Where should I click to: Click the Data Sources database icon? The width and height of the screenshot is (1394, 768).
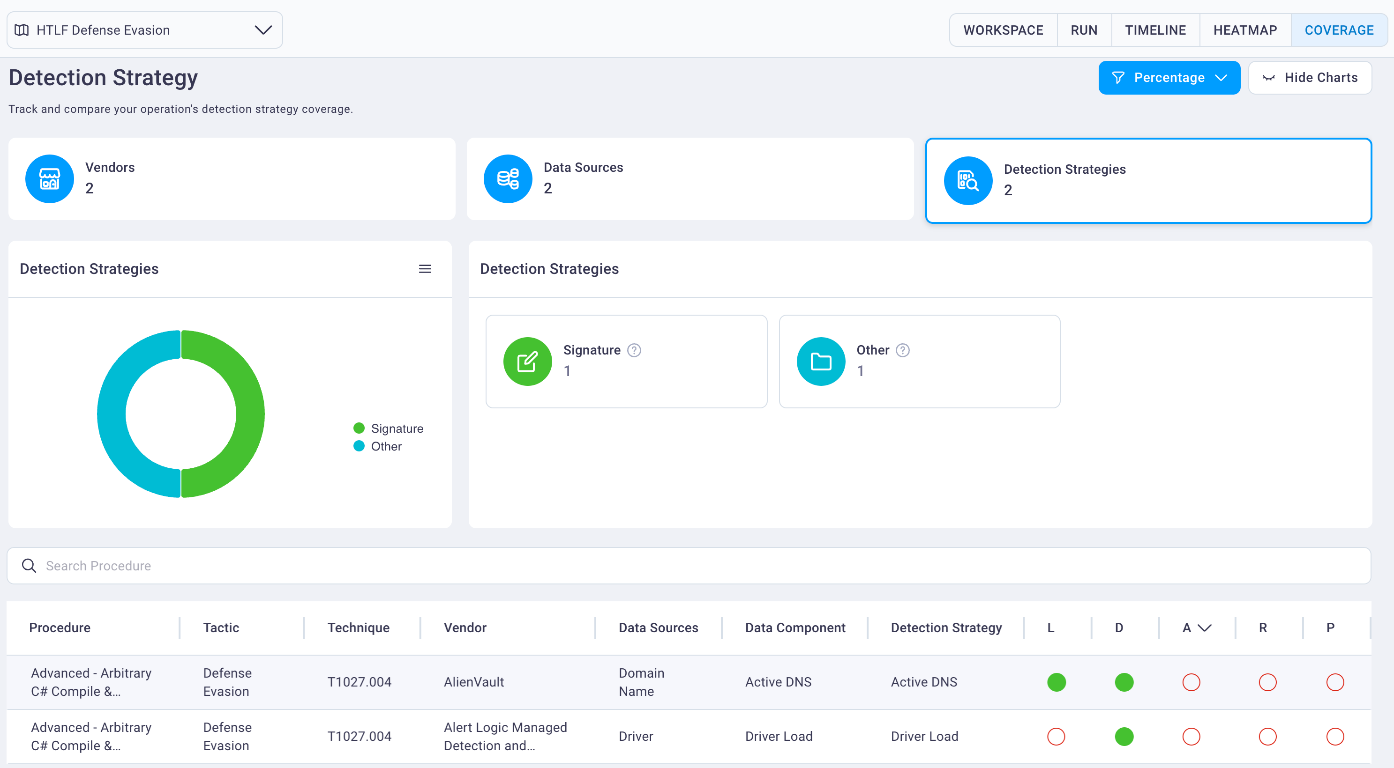508,179
